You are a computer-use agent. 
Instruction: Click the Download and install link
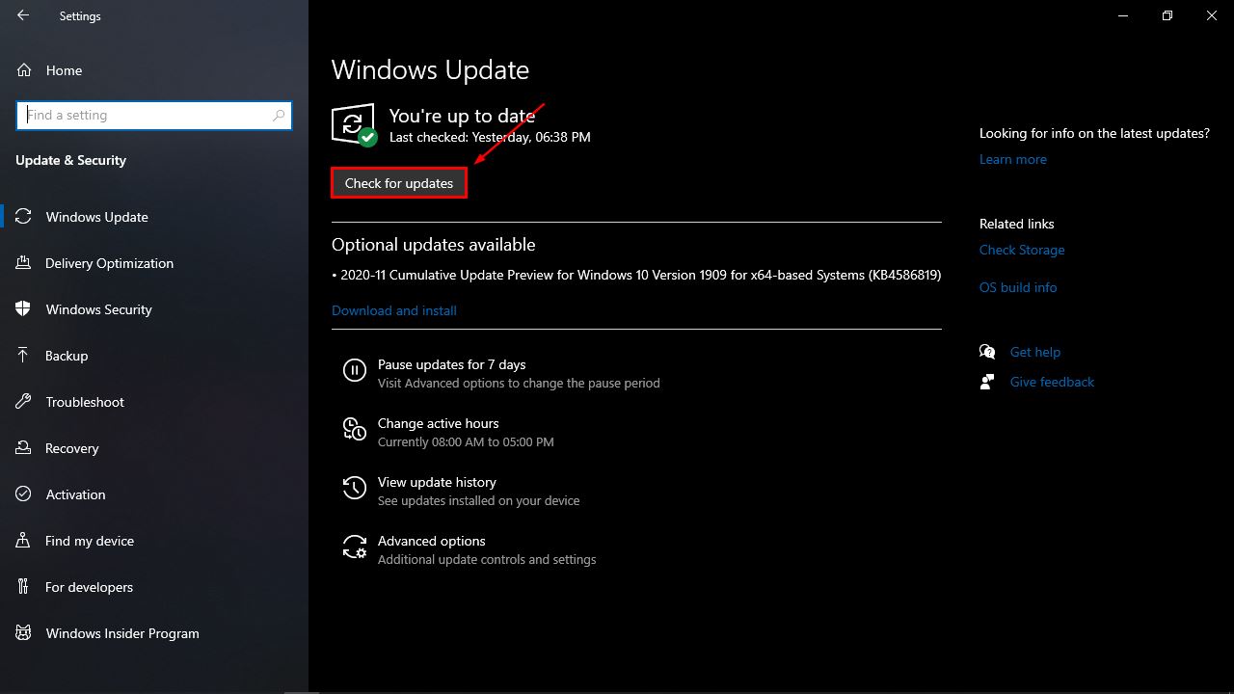(x=394, y=310)
